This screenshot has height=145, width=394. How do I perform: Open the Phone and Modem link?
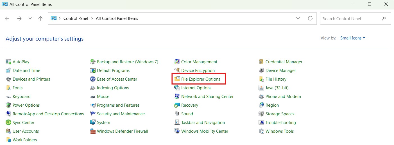click(x=283, y=97)
